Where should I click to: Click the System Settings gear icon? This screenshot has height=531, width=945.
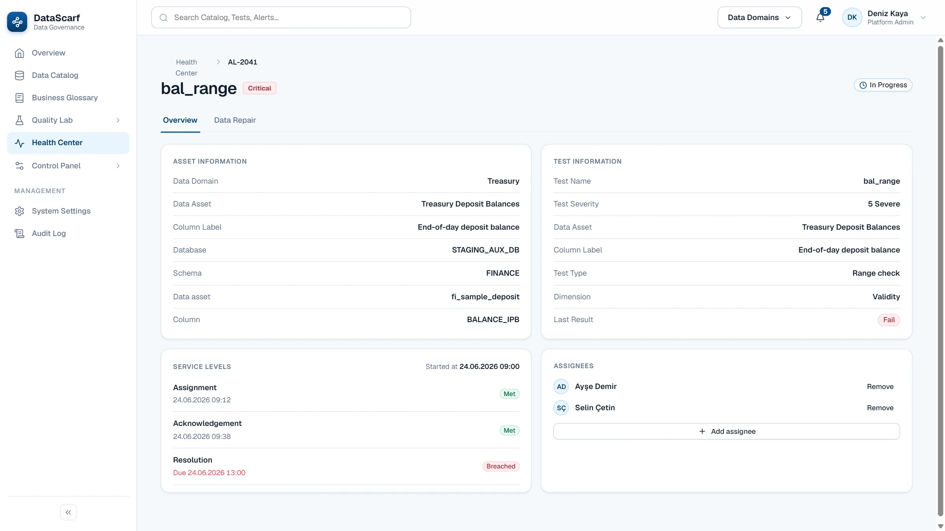[x=19, y=211]
